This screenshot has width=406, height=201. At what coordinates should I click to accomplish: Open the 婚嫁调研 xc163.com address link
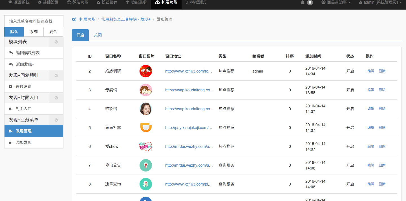click(189, 71)
